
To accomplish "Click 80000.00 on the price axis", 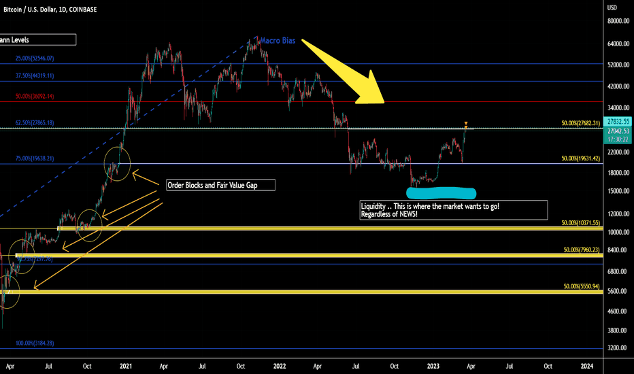I will click(618, 21).
